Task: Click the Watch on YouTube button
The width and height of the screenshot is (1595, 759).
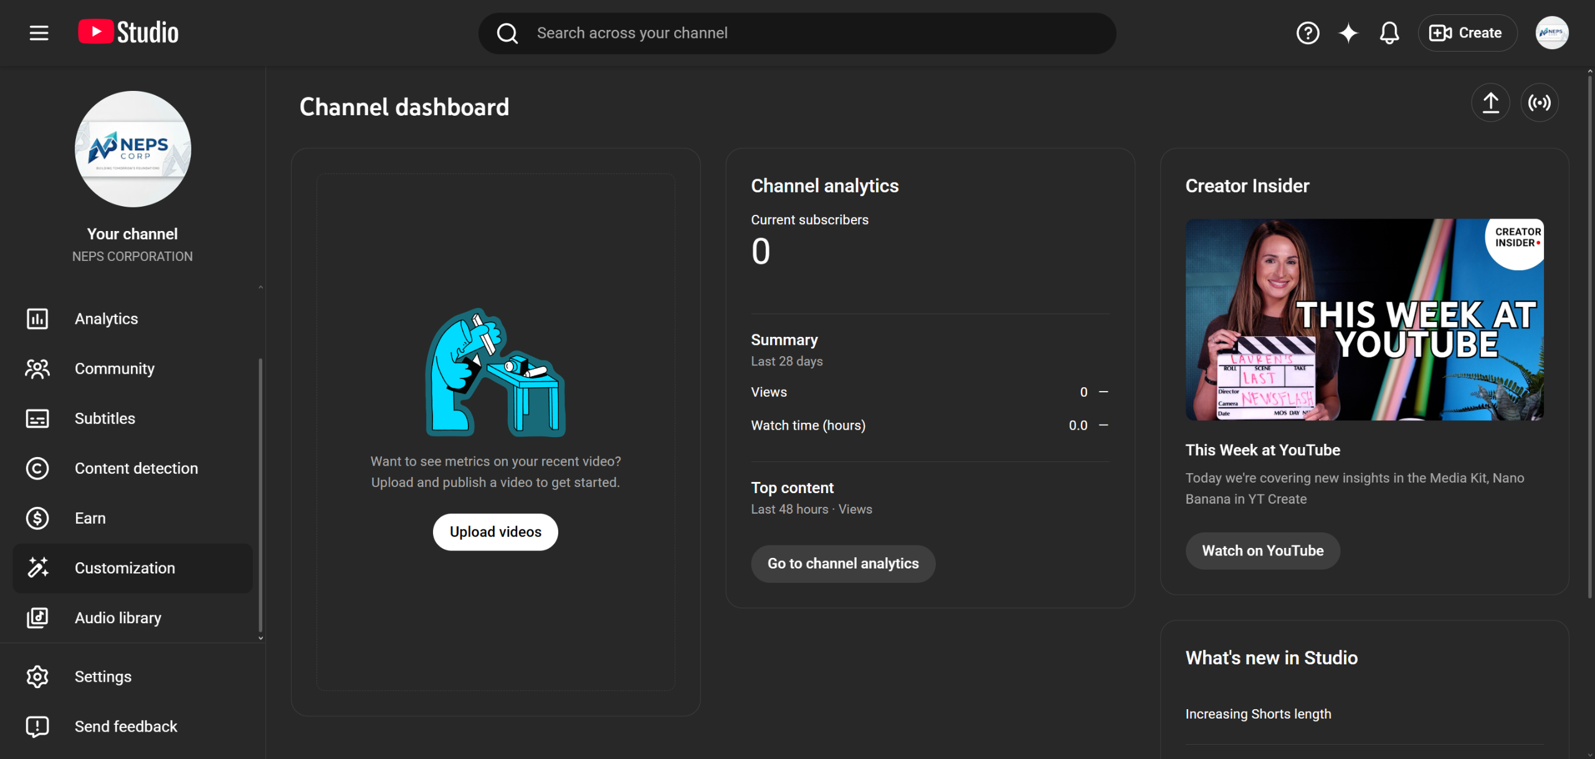Action: [1262, 550]
